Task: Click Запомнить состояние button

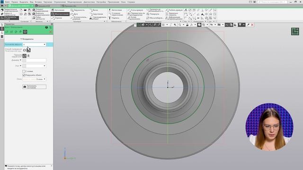Action: click(35, 87)
